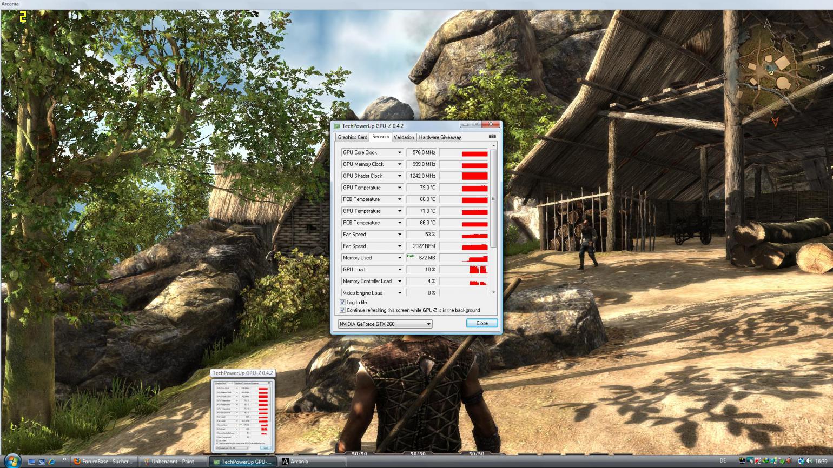
Task: Click Show Desktop quick launch icon
Action: click(x=31, y=462)
